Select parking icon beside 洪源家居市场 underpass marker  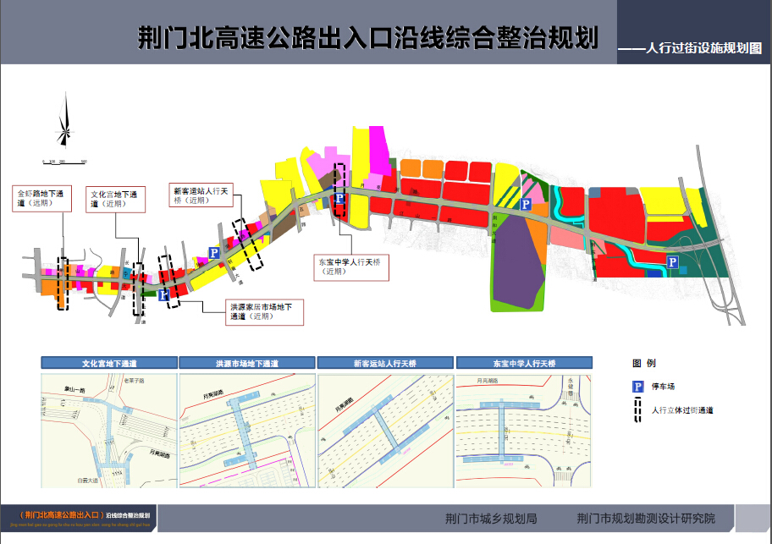point(163,294)
